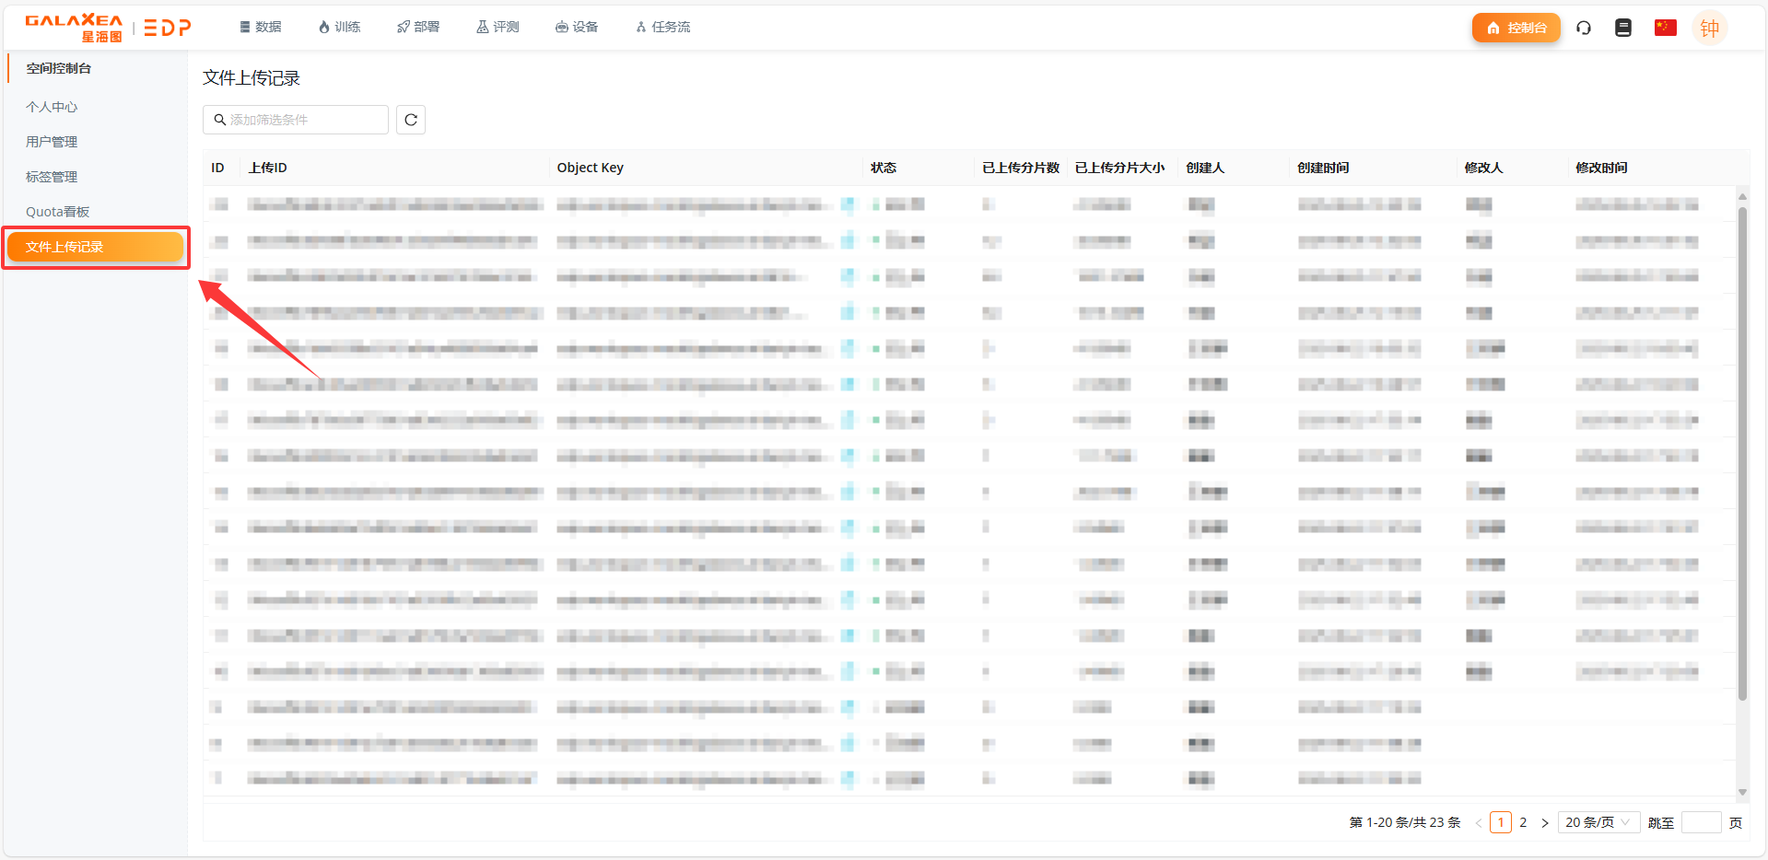Image resolution: width=1768 pixels, height=860 pixels.
Task: Expand the 20 条/页 page size dropdown
Action: [1598, 822]
